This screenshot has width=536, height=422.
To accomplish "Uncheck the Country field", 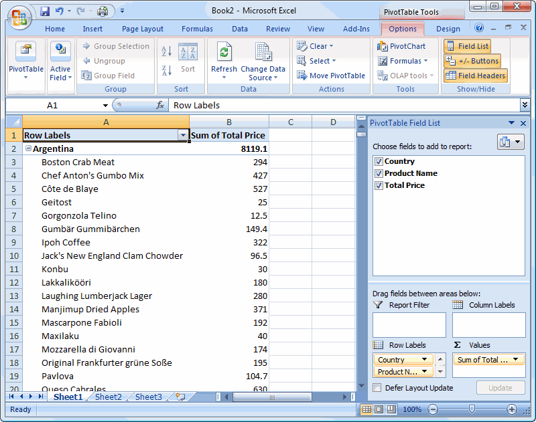I will (379, 161).
